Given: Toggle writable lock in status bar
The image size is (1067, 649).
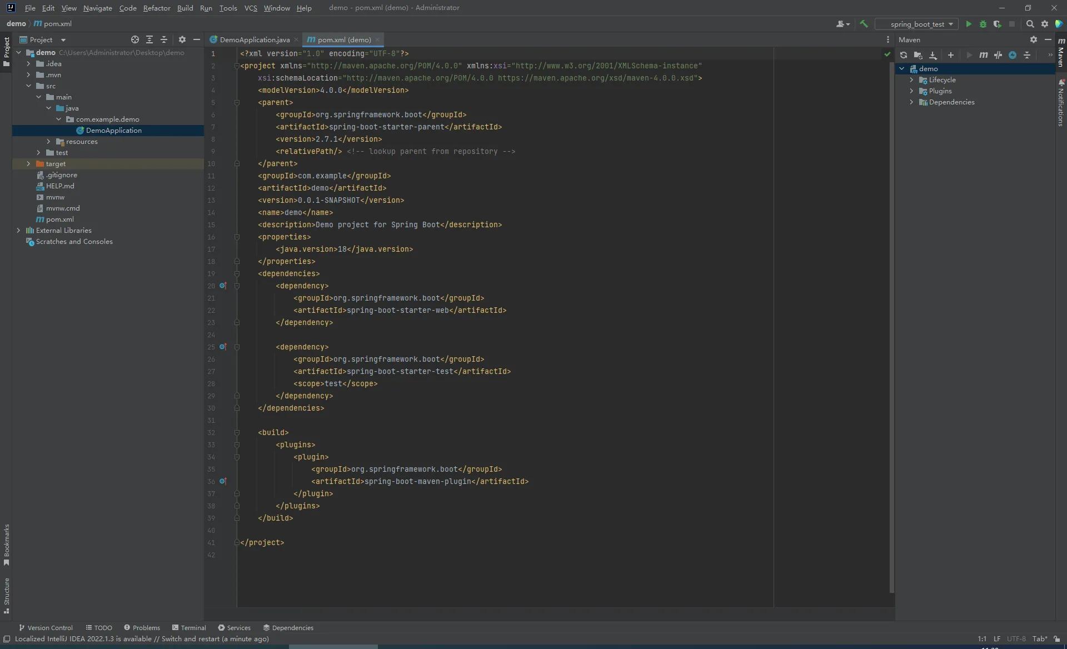Looking at the screenshot, I should click(x=1055, y=639).
